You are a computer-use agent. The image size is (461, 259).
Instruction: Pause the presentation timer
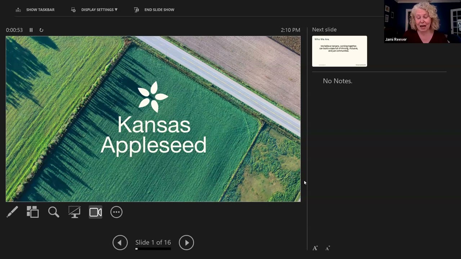[x=31, y=30]
